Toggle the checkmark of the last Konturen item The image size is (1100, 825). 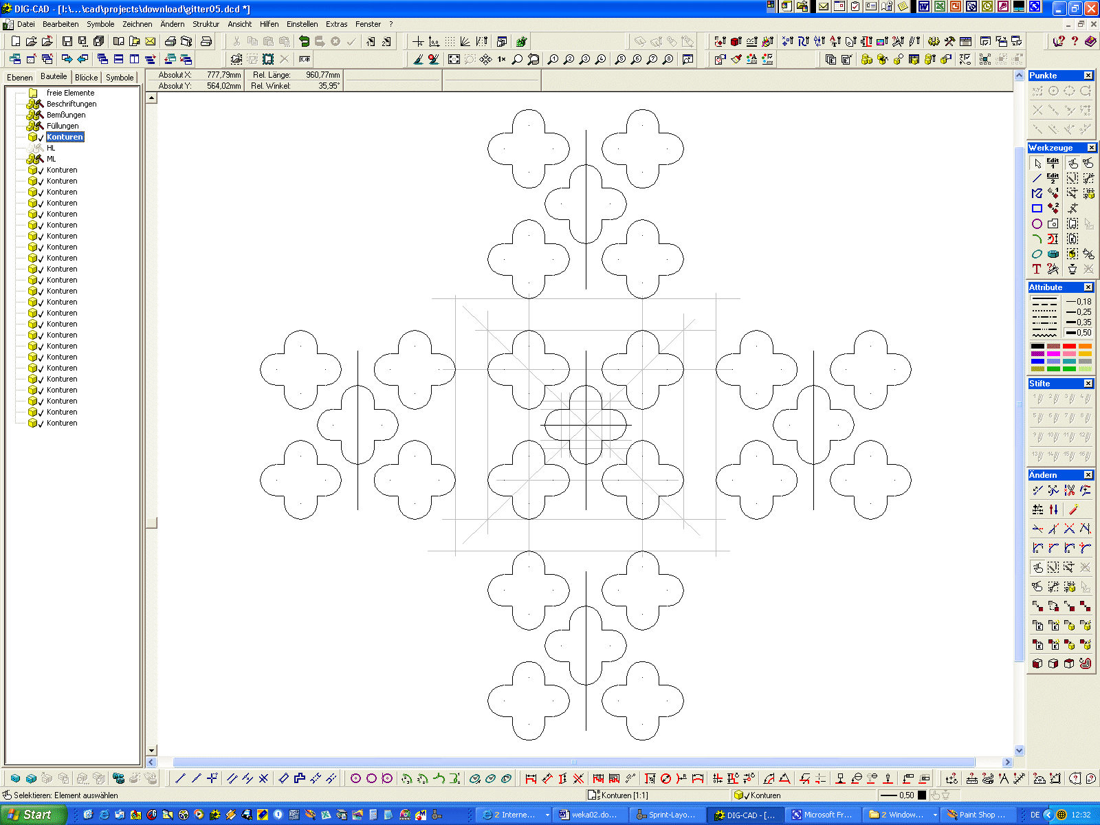[x=41, y=423]
